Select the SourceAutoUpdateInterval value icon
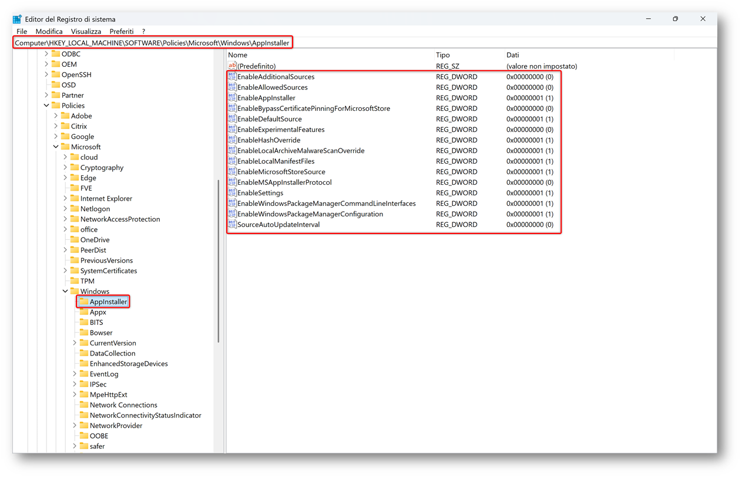 (232, 225)
